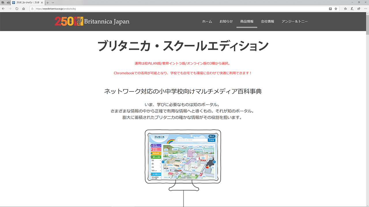Open the browser home page icon
Viewport: 369px width, 207px height.
(24, 9)
